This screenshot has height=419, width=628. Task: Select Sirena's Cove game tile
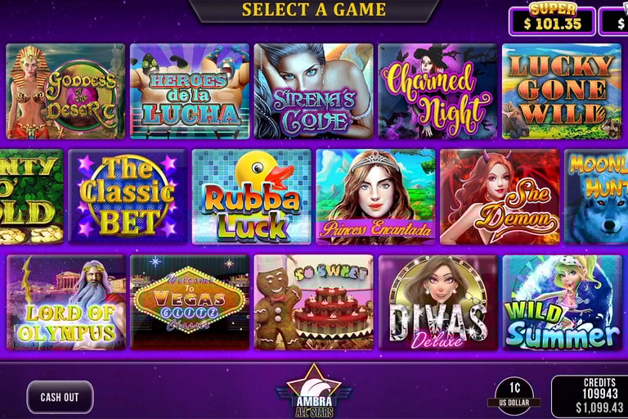[314, 92]
